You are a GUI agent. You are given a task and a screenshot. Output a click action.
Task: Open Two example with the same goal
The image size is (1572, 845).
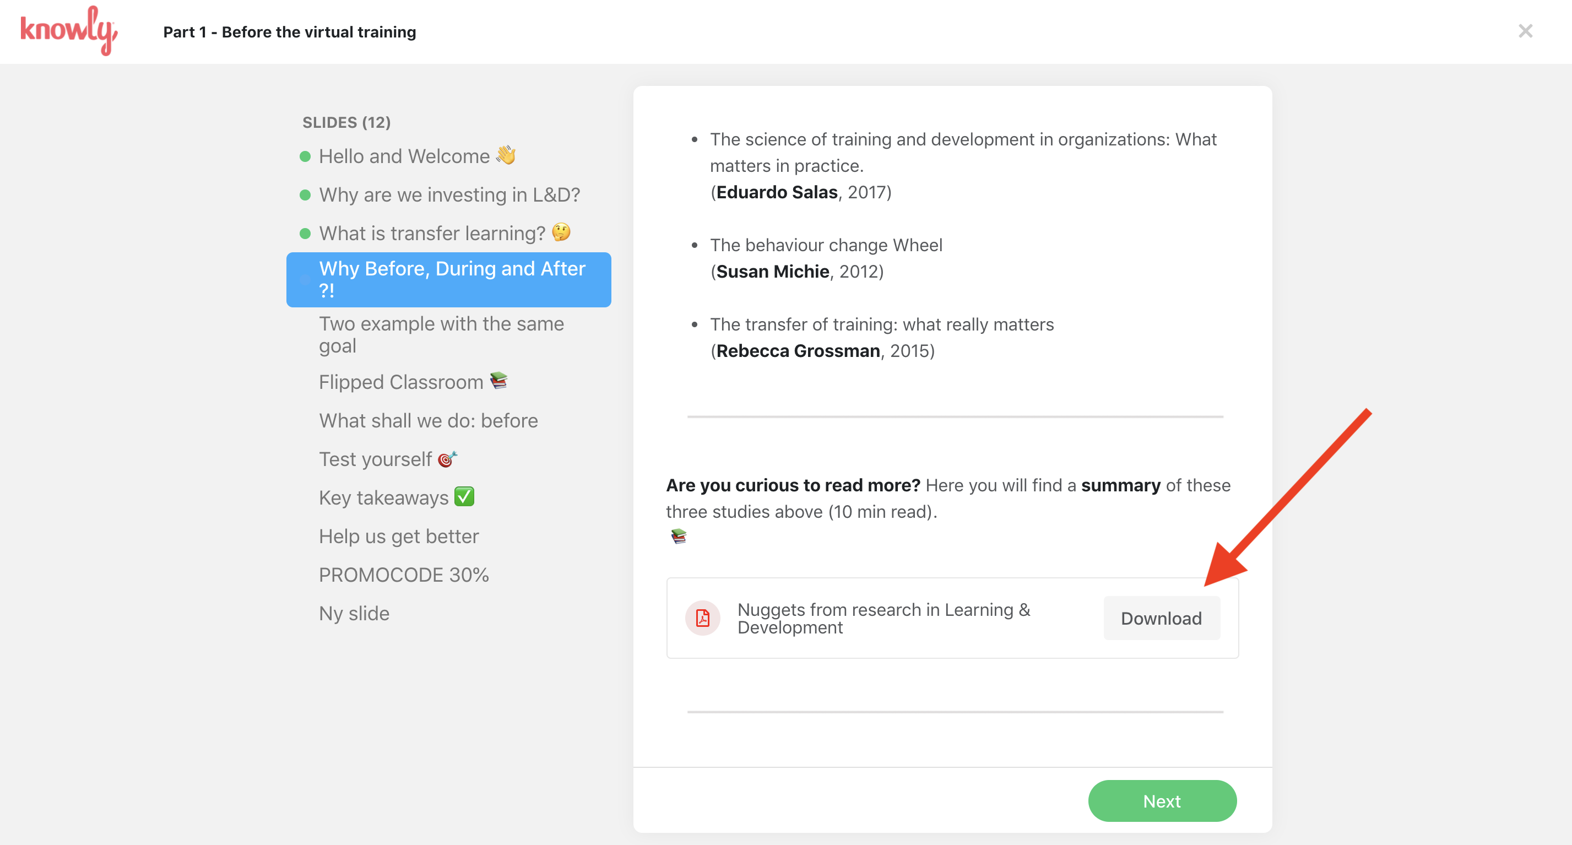441,334
